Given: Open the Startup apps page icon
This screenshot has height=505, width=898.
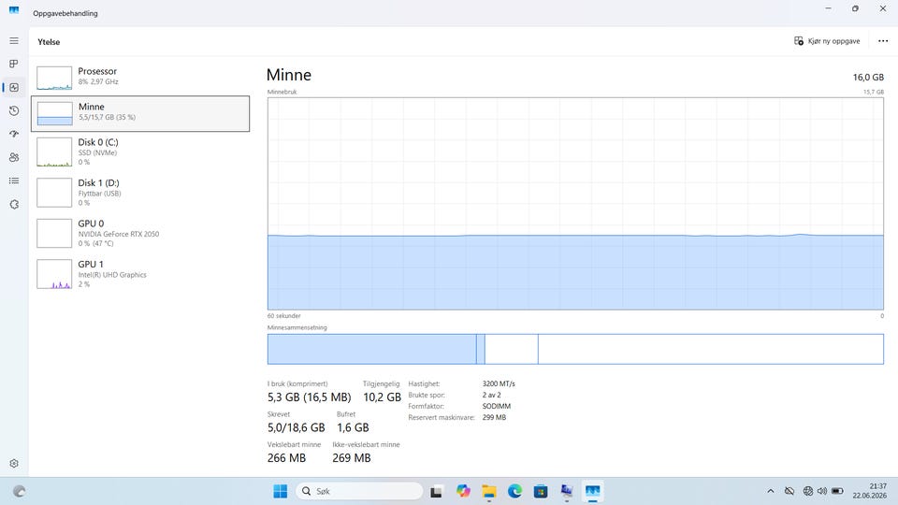Looking at the screenshot, I should pyautogui.click(x=14, y=134).
